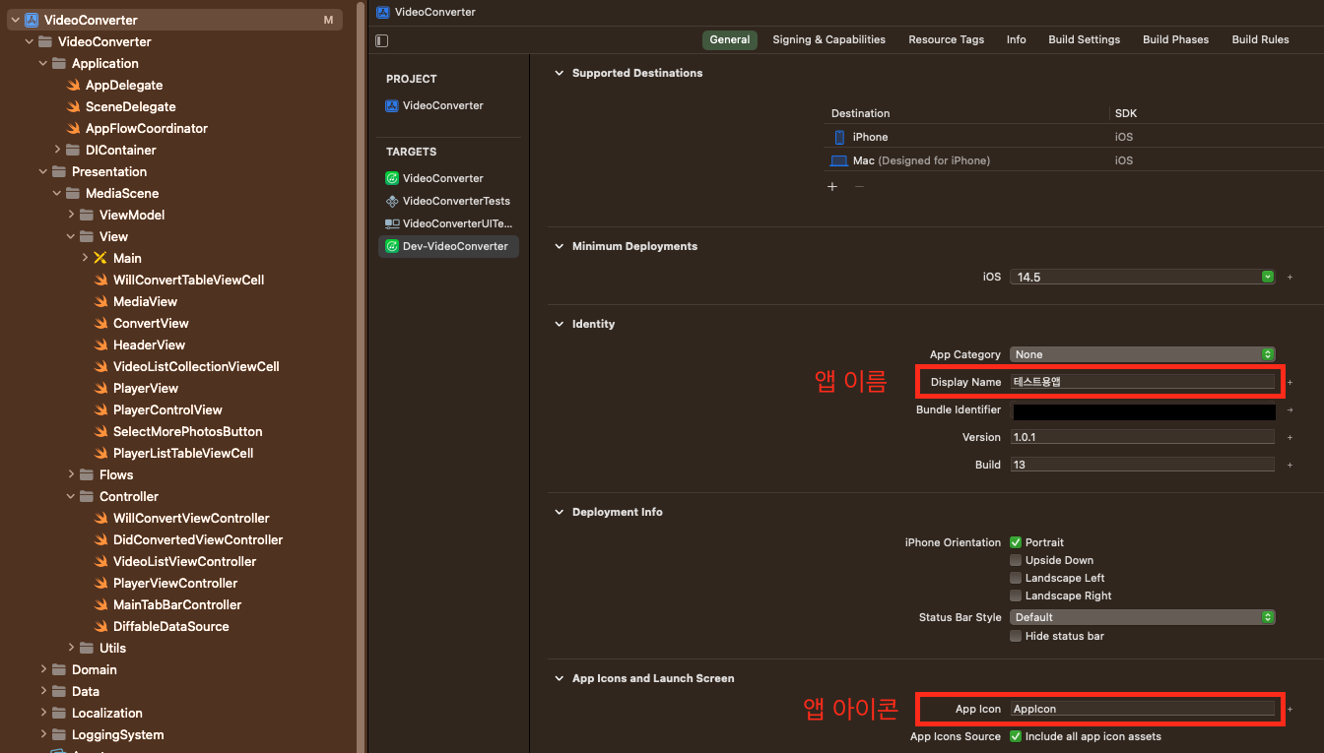Click the PlayerControlView Swift icon

click(100, 410)
